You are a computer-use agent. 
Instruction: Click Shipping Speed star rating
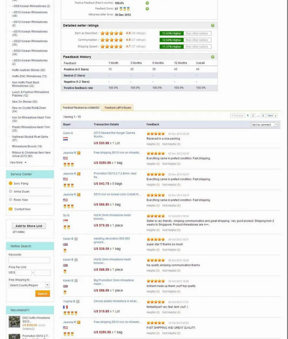coord(112,46)
